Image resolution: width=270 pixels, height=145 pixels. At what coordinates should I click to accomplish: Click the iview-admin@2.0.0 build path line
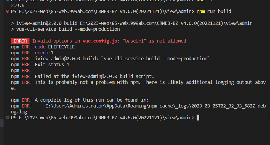click(132, 23)
